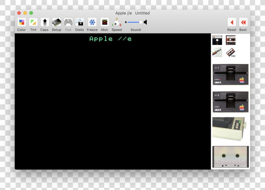Click the Tint toolbar icon
This screenshot has height=190, width=265.
point(33,22)
